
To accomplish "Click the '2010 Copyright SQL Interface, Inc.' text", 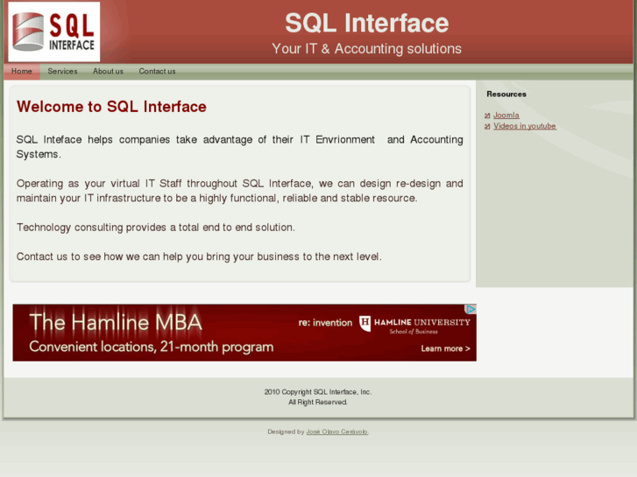I will point(318,392).
